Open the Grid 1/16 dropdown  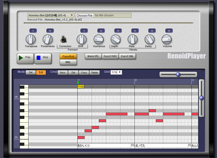116,72
